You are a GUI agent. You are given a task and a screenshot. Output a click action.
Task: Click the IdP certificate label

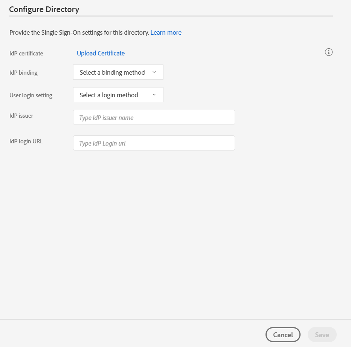[26, 53]
